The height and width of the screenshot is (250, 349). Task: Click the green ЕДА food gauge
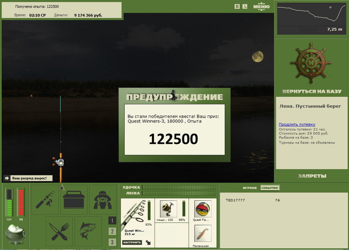coord(9,203)
